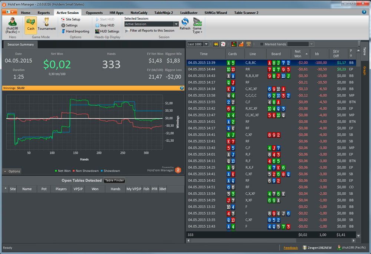371x254 pixels.
Task: Open the Feedback link
Action: click(290, 248)
